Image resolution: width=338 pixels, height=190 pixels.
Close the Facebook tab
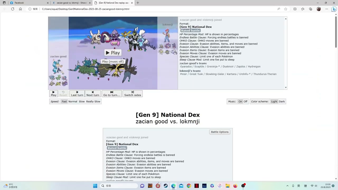[48, 3]
